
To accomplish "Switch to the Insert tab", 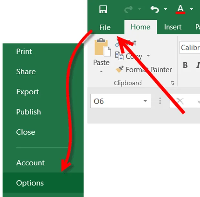I will pyautogui.click(x=173, y=27).
